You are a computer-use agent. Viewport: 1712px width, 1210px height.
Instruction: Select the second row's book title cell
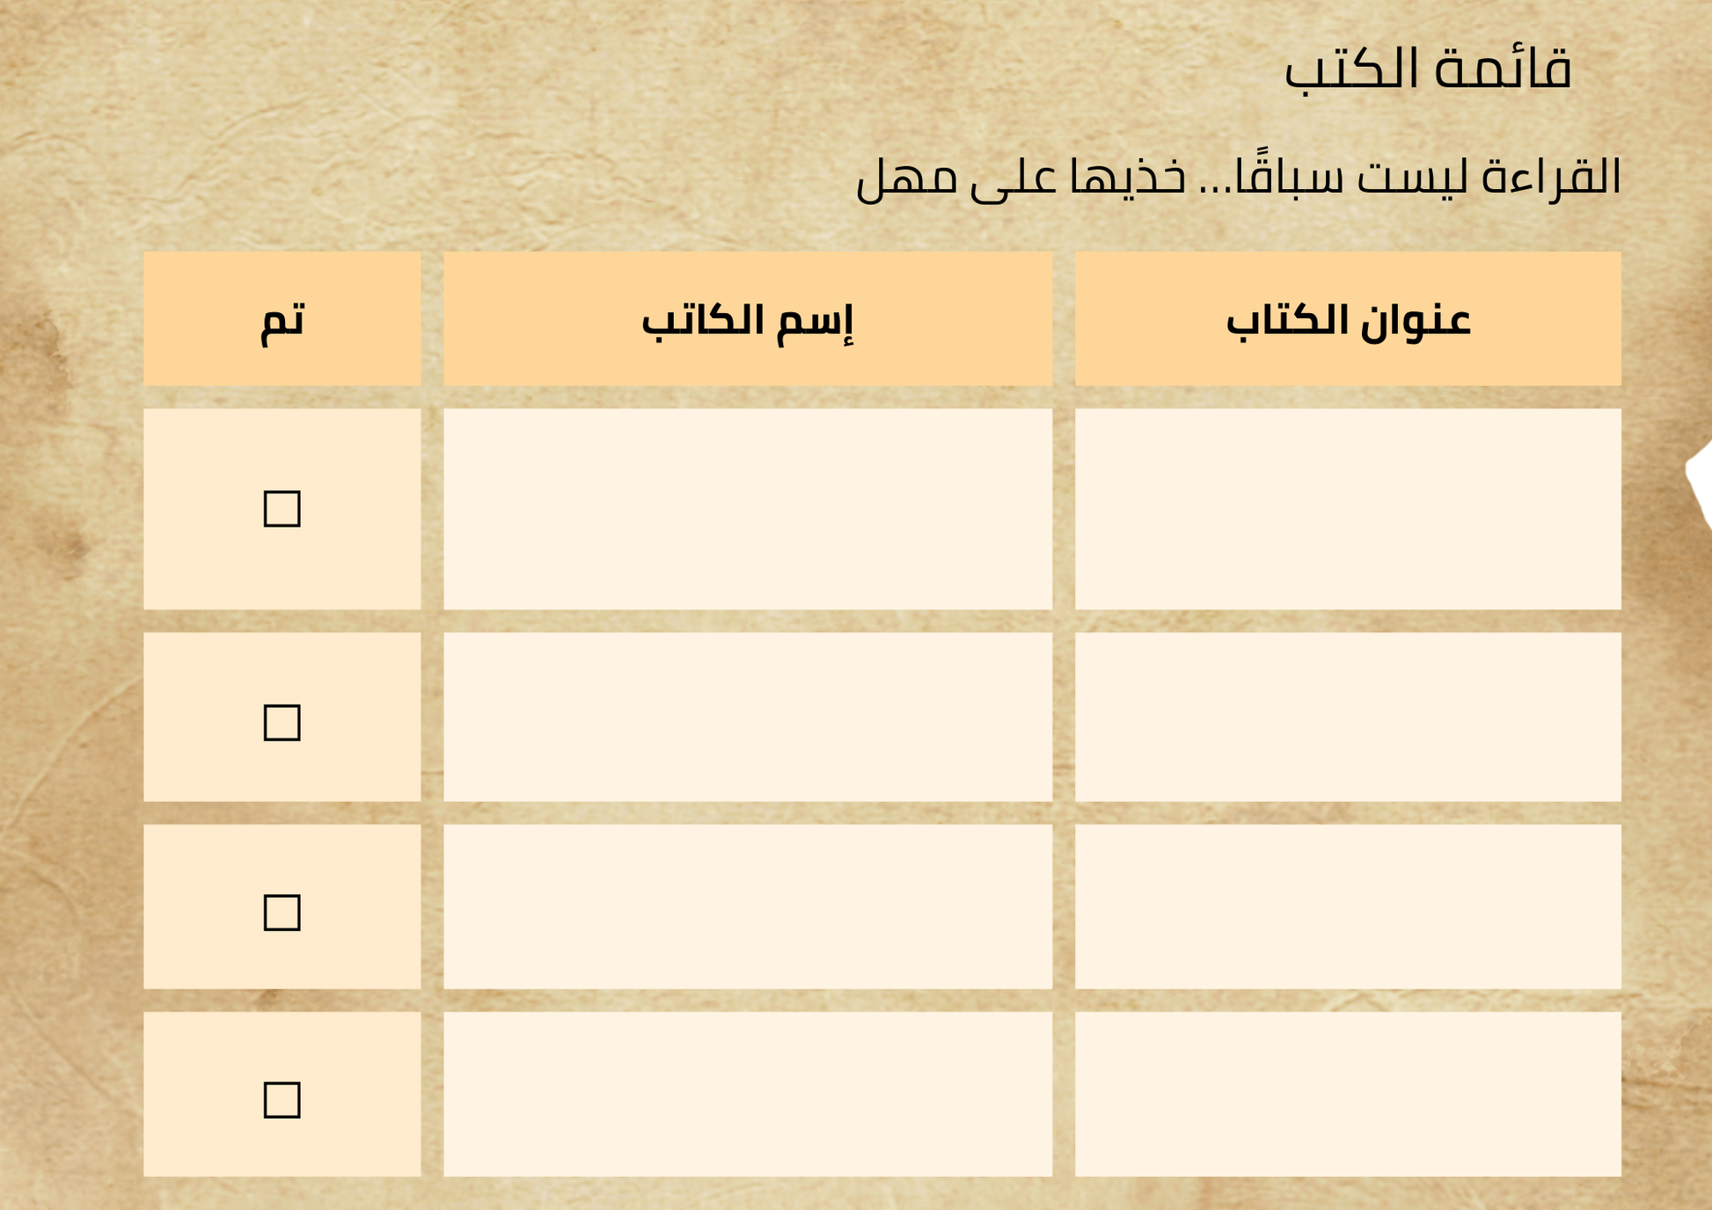point(1347,717)
